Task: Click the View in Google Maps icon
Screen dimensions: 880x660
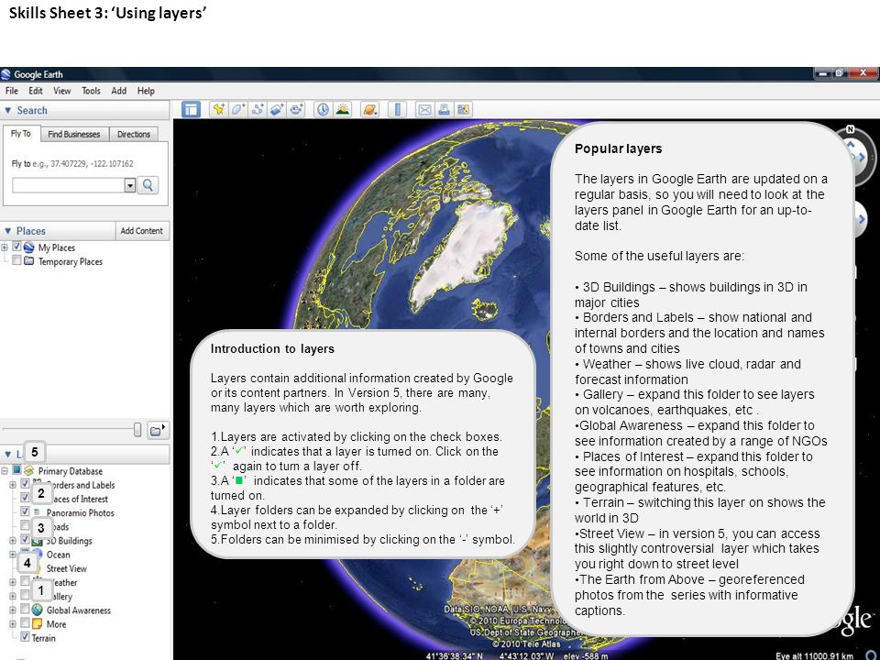Action: point(464,109)
